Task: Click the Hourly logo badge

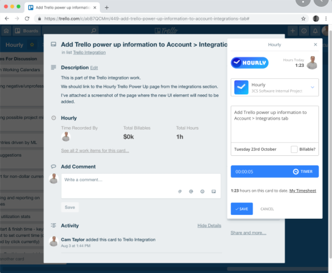Action: (250, 63)
